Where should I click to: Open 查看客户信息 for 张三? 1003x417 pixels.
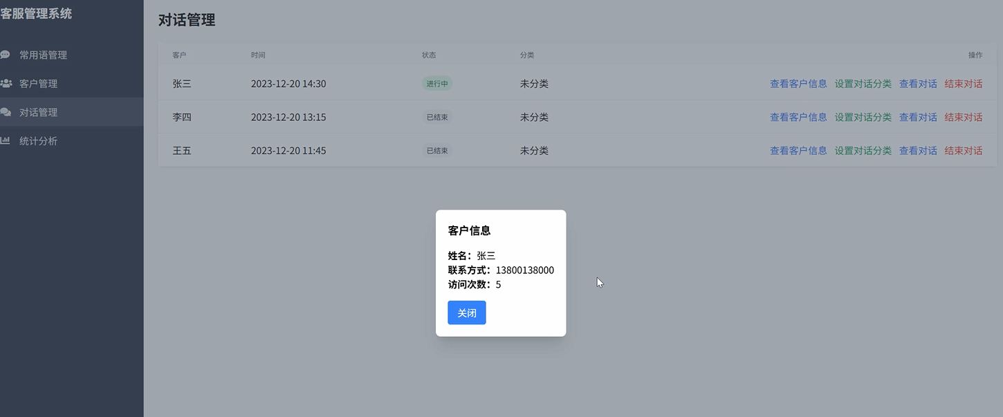click(x=798, y=83)
